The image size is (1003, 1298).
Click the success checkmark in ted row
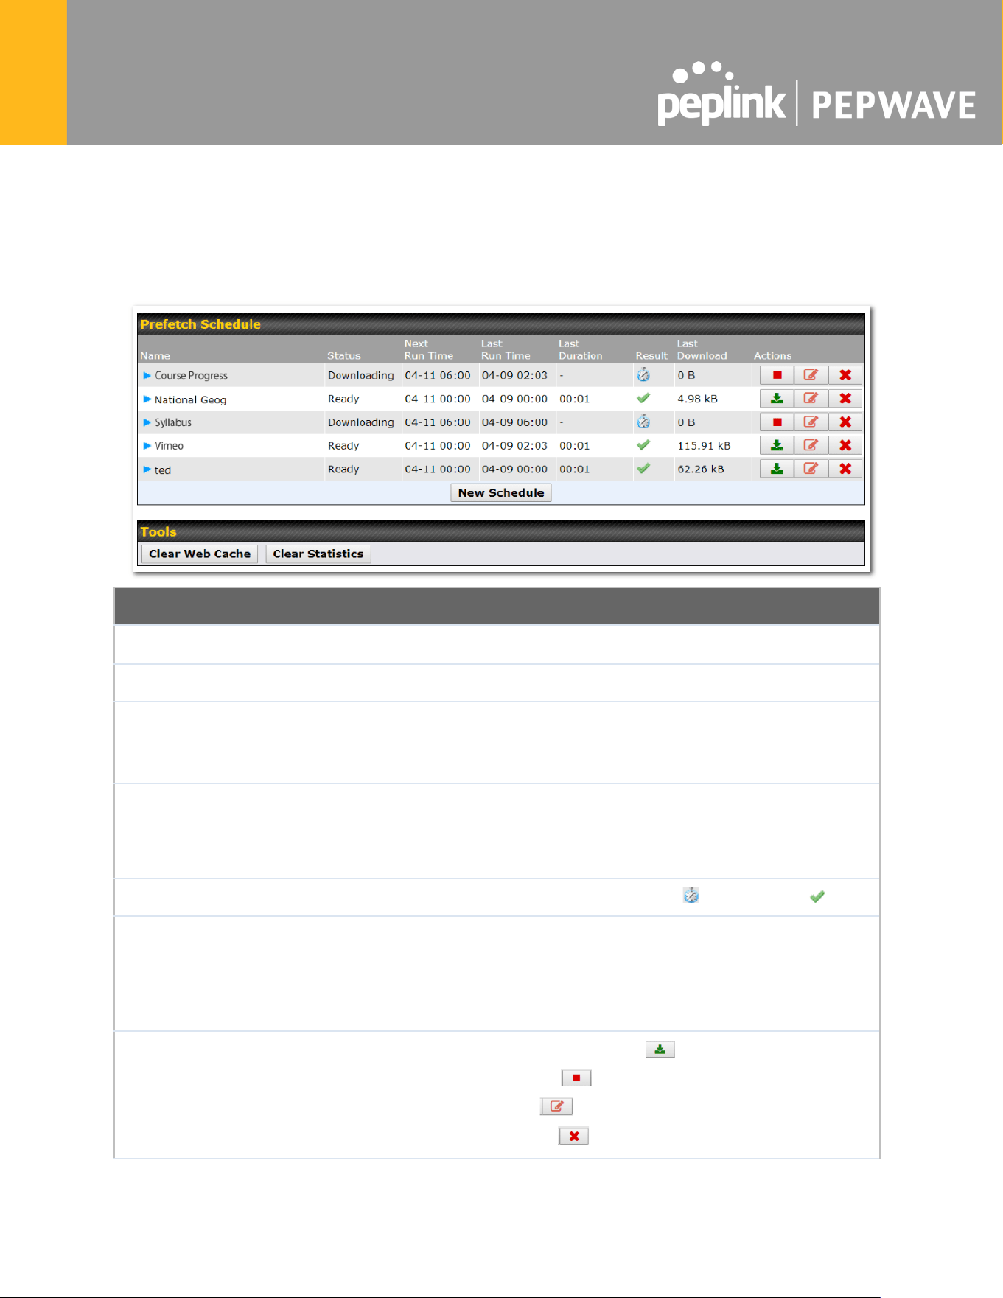pyautogui.click(x=643, y=469)
